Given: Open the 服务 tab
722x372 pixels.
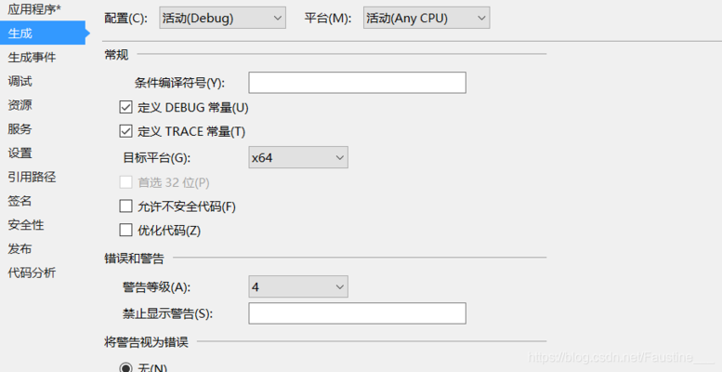Looking at the screenshot, I should (x=20, y=129).
